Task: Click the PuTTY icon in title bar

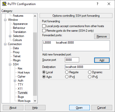Action: pos(4,4)
